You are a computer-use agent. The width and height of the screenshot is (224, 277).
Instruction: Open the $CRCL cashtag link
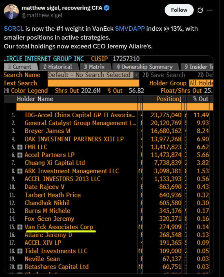14,28
